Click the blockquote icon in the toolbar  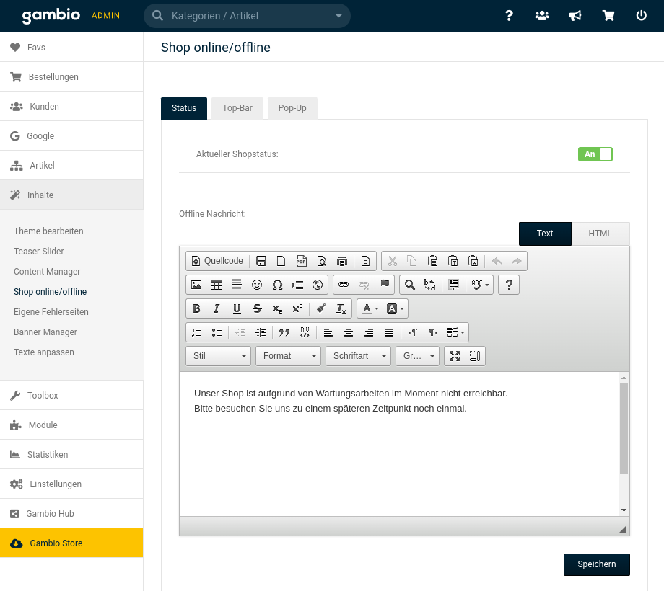point(284,332)
